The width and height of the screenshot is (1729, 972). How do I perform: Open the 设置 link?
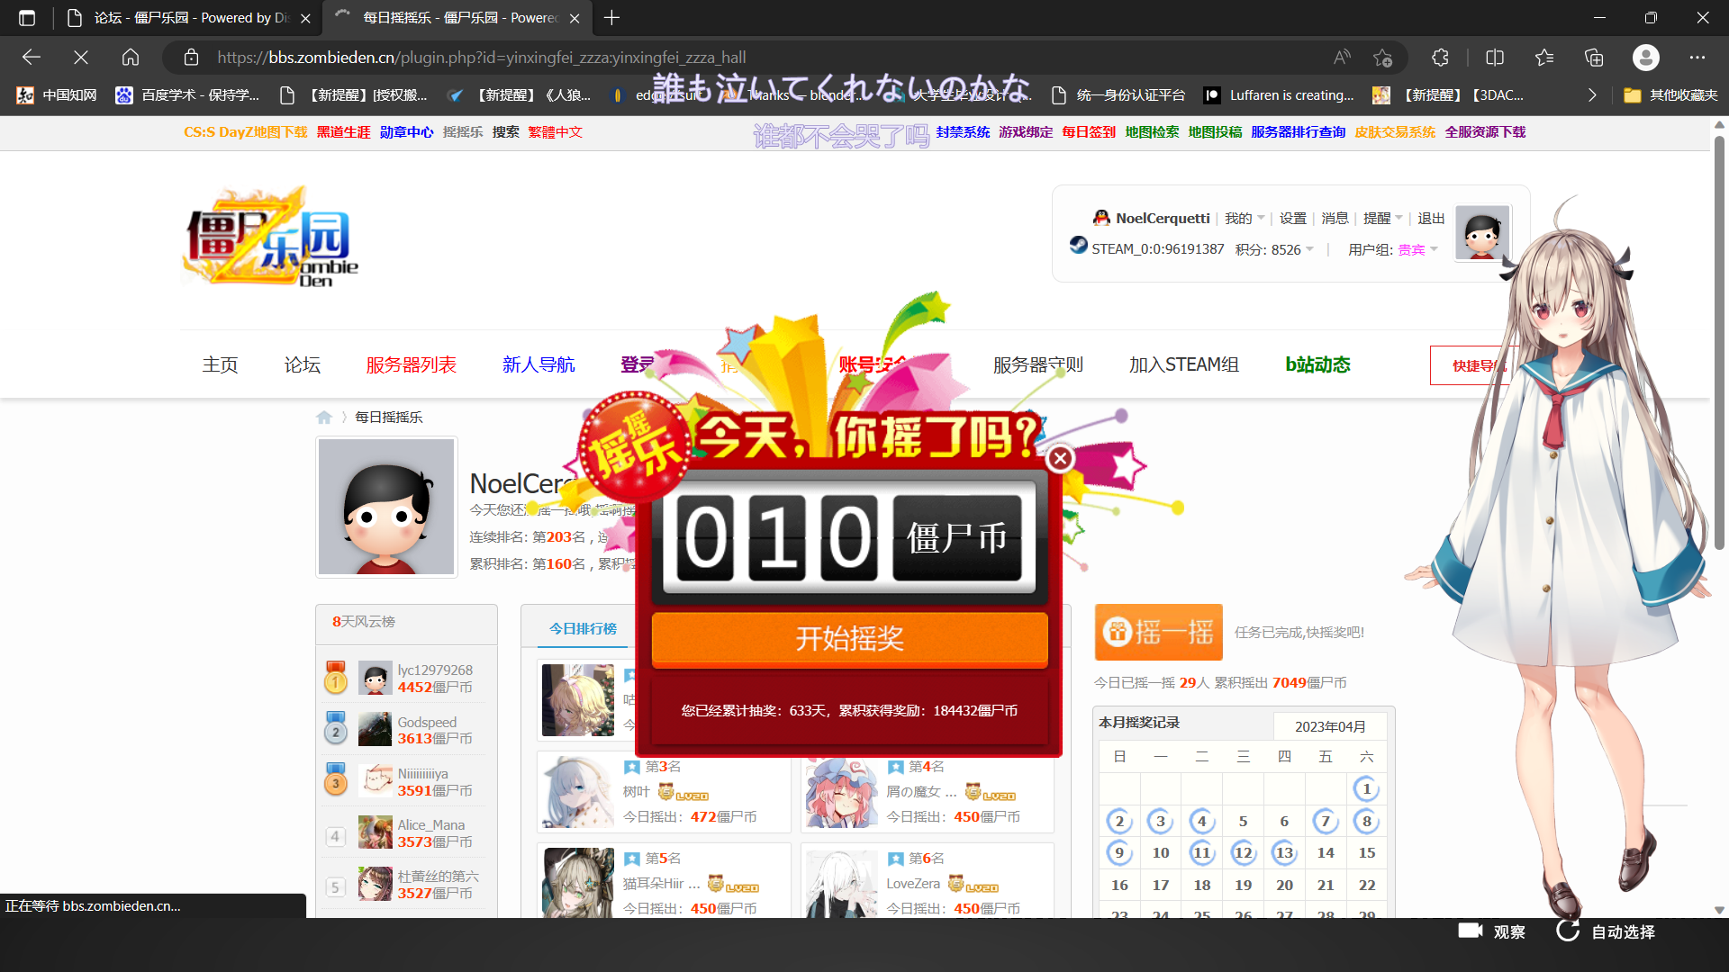(x=1292, y=218)
